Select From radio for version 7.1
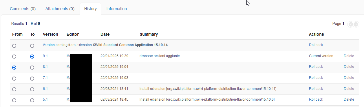This screenshot has height=107, width=364. pyautogui.click(x=14, y=79)
